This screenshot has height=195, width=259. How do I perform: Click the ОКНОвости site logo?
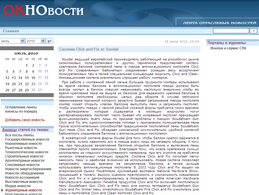pos(43,10)
